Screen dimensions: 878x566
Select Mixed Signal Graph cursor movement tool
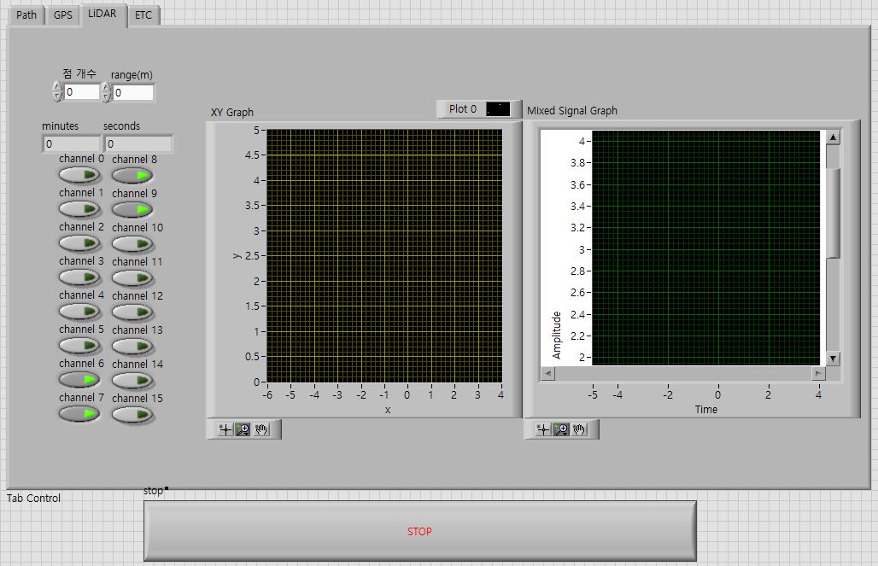[x=542, y=429]
